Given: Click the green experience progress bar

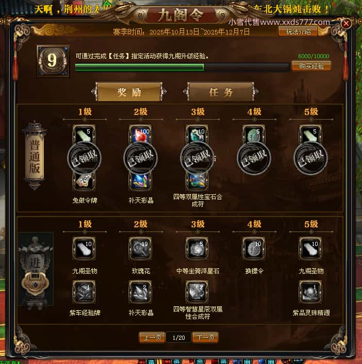Looking at the screenshot, I should 182,67.
